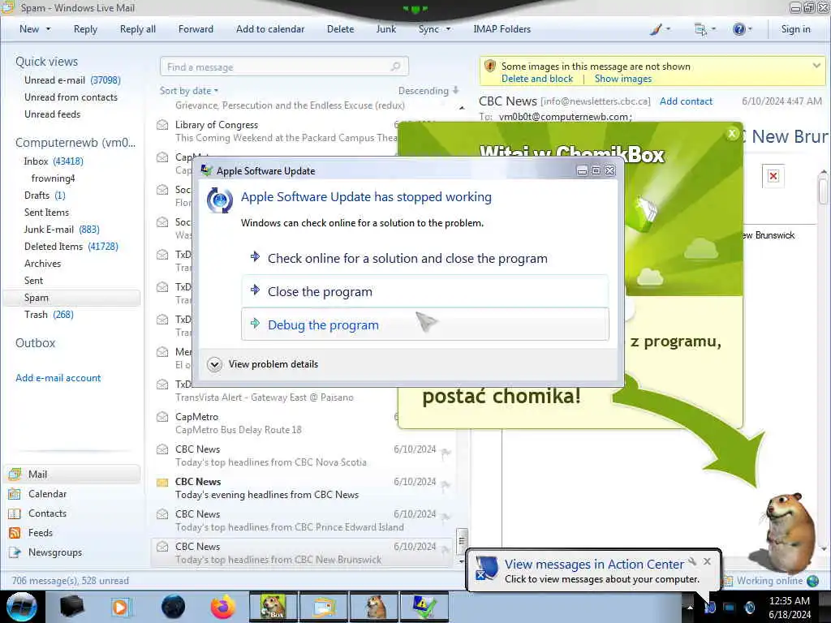This screenshot has height=623, width=831.
Task: Click the paintbrush colorize icon
Action: tap(656, 29)
